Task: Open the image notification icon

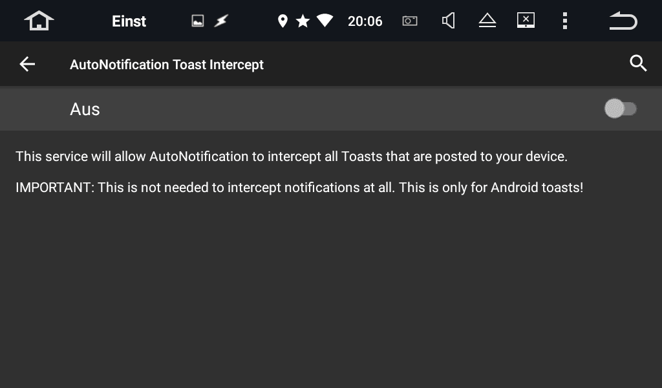Action: click(198, 21)
